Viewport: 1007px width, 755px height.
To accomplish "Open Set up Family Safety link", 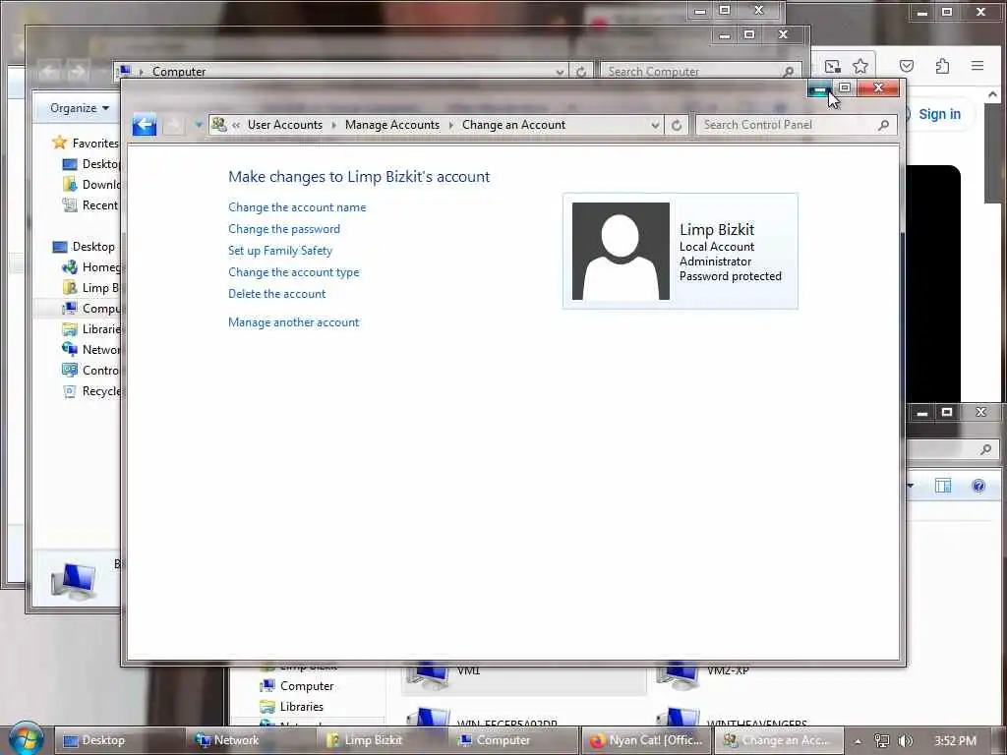I will 280,251.
